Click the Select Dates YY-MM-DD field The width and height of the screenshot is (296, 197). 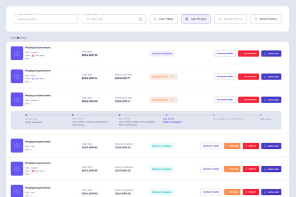click(114, 19)
